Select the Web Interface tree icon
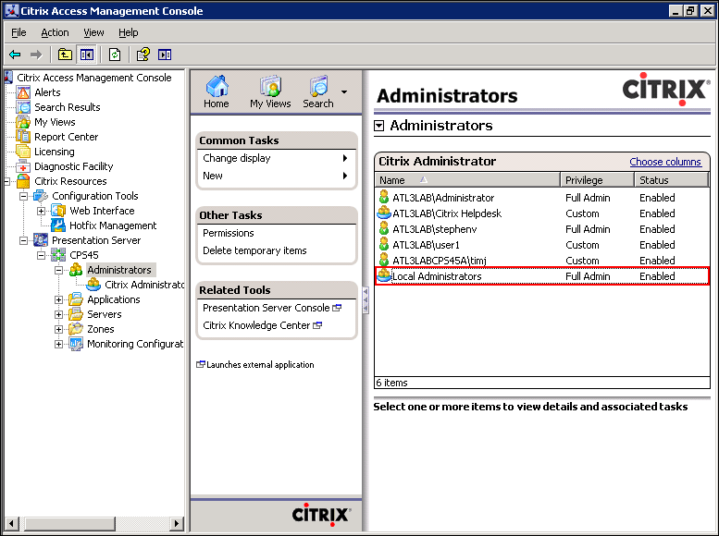 (58, 211)
